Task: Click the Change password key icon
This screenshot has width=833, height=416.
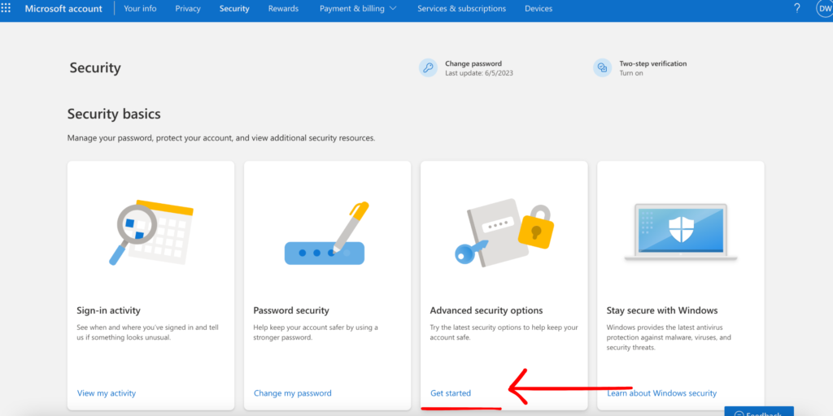Action: tap(428, 68)
